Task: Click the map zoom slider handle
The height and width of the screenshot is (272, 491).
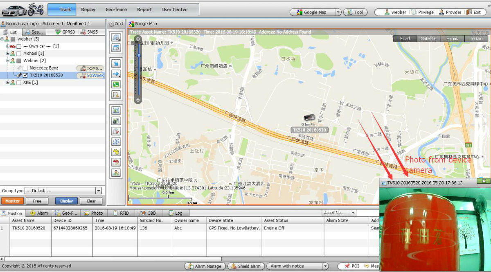Action: [139, 55]
